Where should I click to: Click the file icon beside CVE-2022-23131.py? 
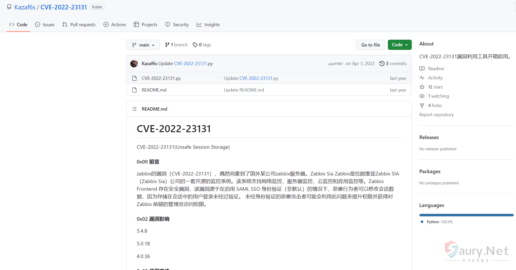click(x=135, y=78)
